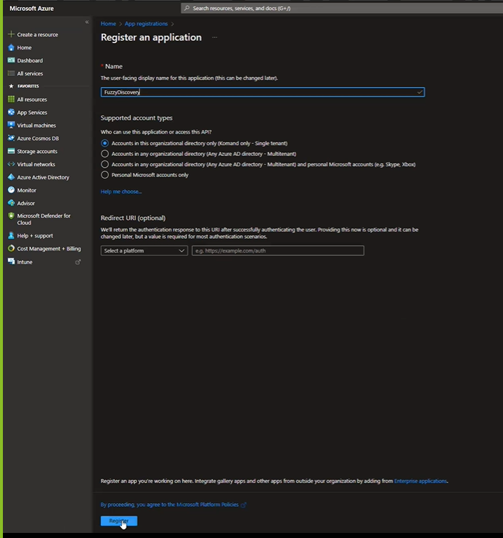The width and height of the screenshot is (503, 538).
Task: Open the Dashboard icon in sidebar
Action: 11,60
